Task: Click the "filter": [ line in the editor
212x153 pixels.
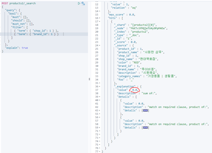Action: [19, 27]
